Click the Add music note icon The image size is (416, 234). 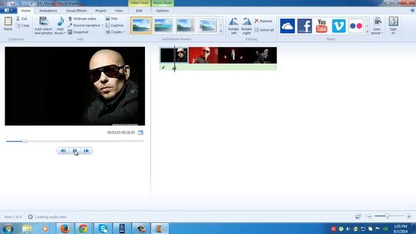(x=60, y=21)
